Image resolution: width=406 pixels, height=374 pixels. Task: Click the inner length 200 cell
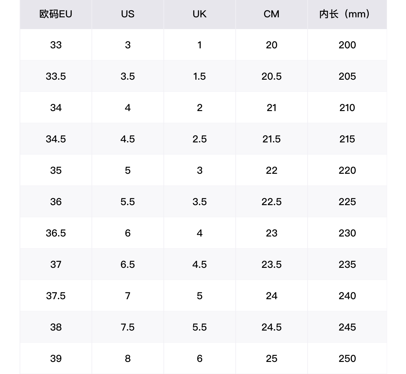coord(347,45)
